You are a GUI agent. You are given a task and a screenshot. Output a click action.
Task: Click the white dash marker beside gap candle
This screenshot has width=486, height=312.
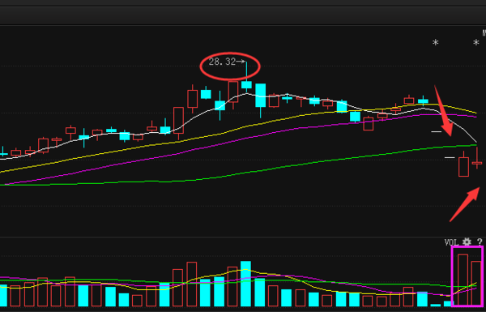coord(450,158)
